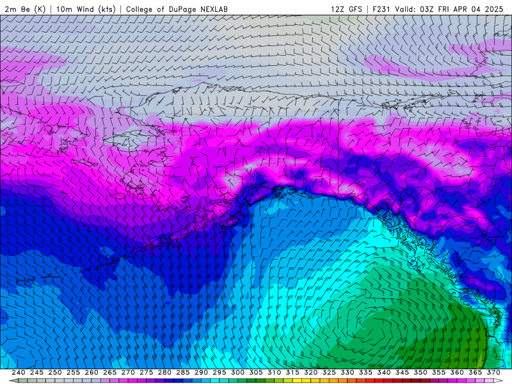This screenshot has height=384, width=512.
Task: Click 'Valid: 03Z FRI APR 04 2025' text
Action: pos(449,9)
